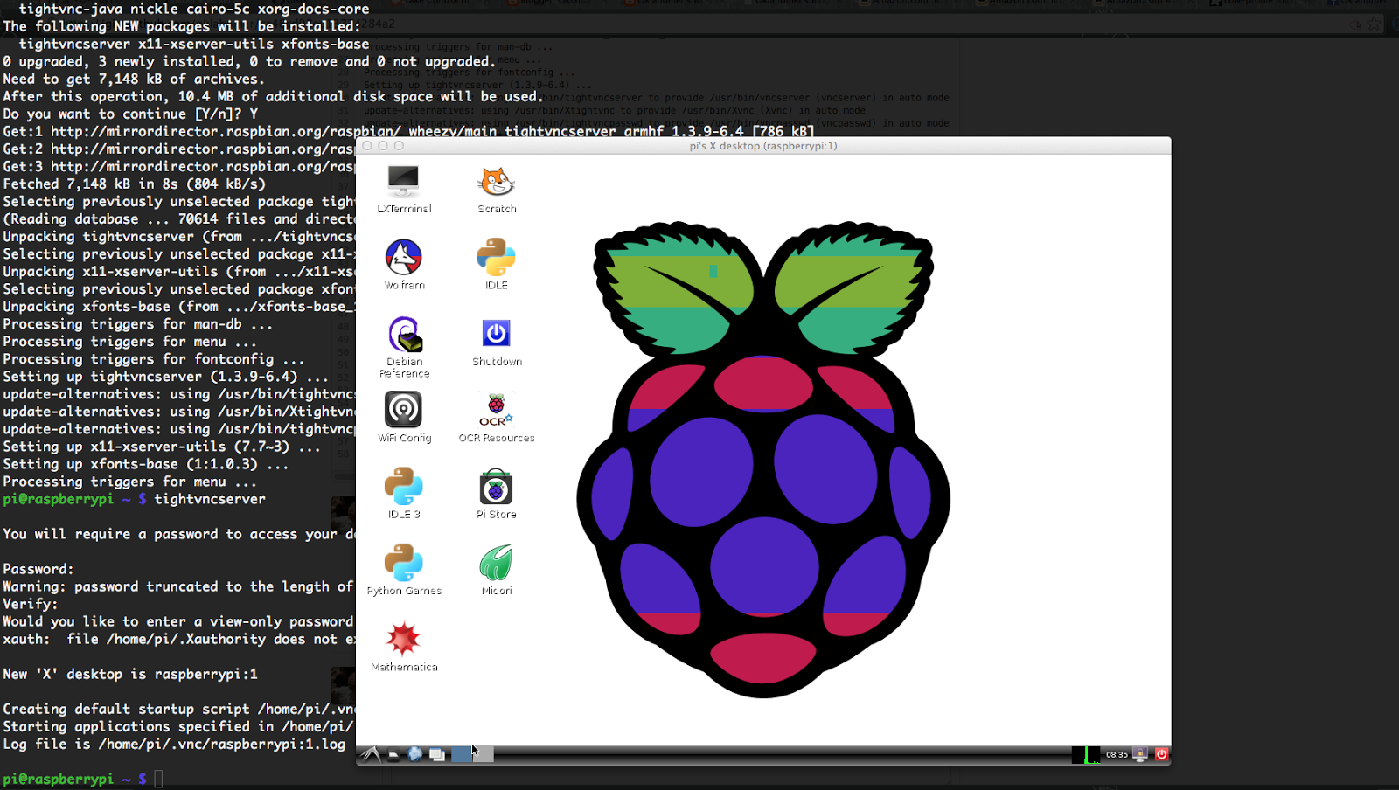Viewport: 1399px width, 790px height.
Task: Close the pi's X desktop VNC window
Action: (x=367, y=146)
